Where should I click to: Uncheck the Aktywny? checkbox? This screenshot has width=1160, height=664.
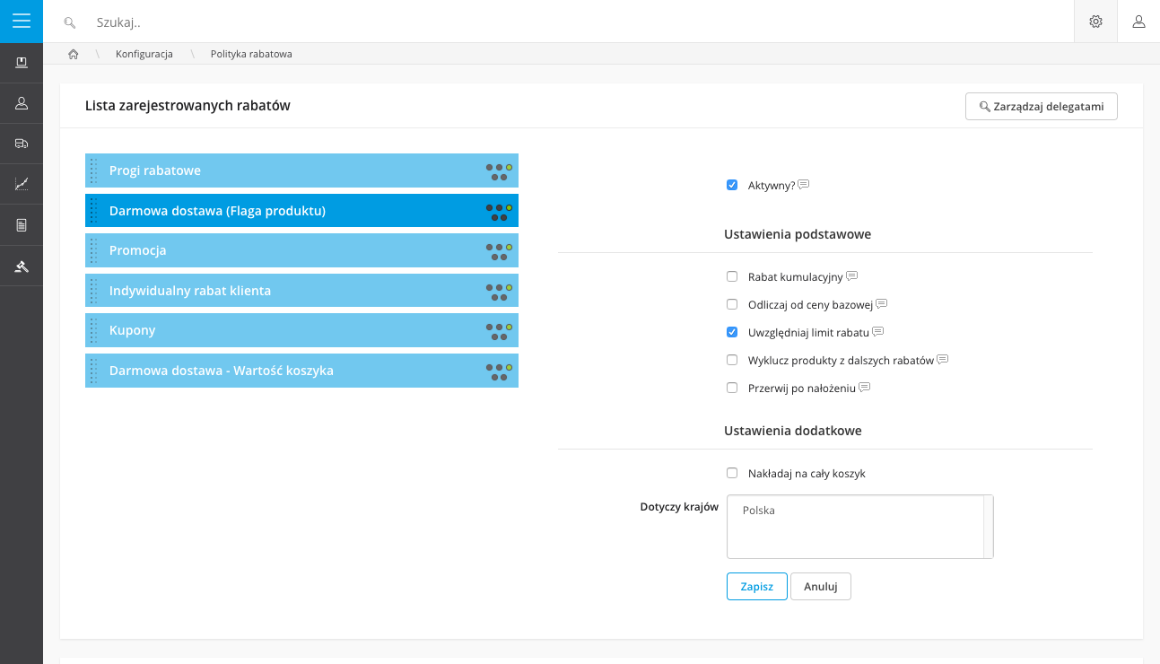pyautogui.click(x=732, y=186)
